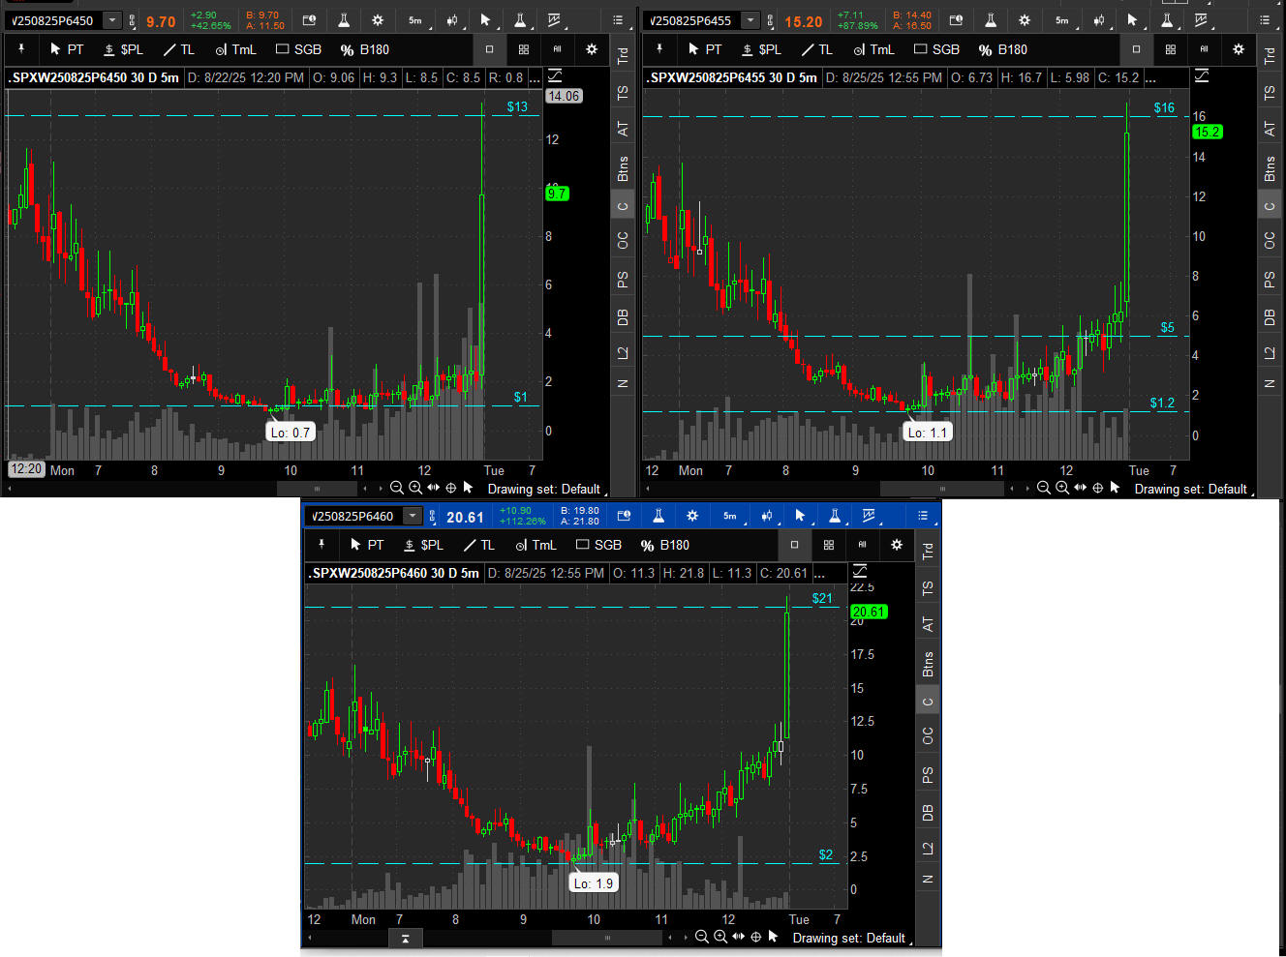Toggle the pin on the P6450 drawing toolbar
This screenshot has width=1286, height=957.
click(x=20, y=49)
